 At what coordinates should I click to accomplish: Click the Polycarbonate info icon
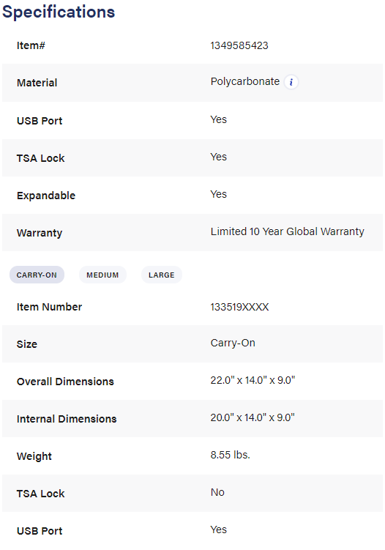pyautogui.click(x=291, y=82)
